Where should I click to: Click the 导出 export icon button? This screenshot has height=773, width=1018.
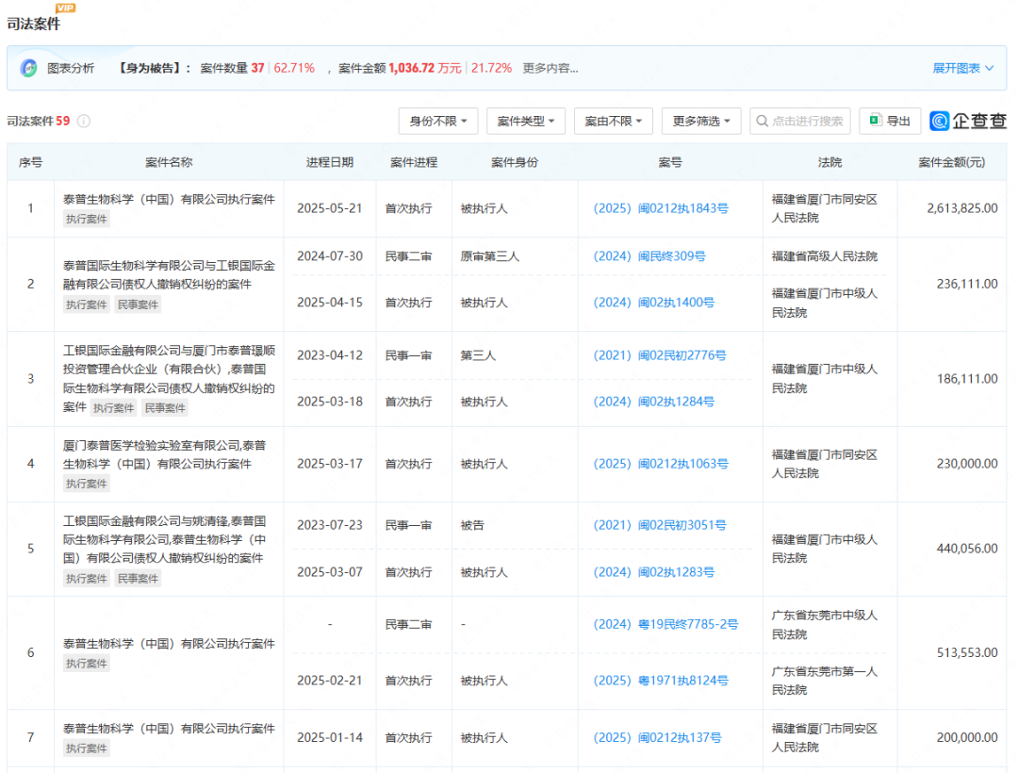[889, 121]
